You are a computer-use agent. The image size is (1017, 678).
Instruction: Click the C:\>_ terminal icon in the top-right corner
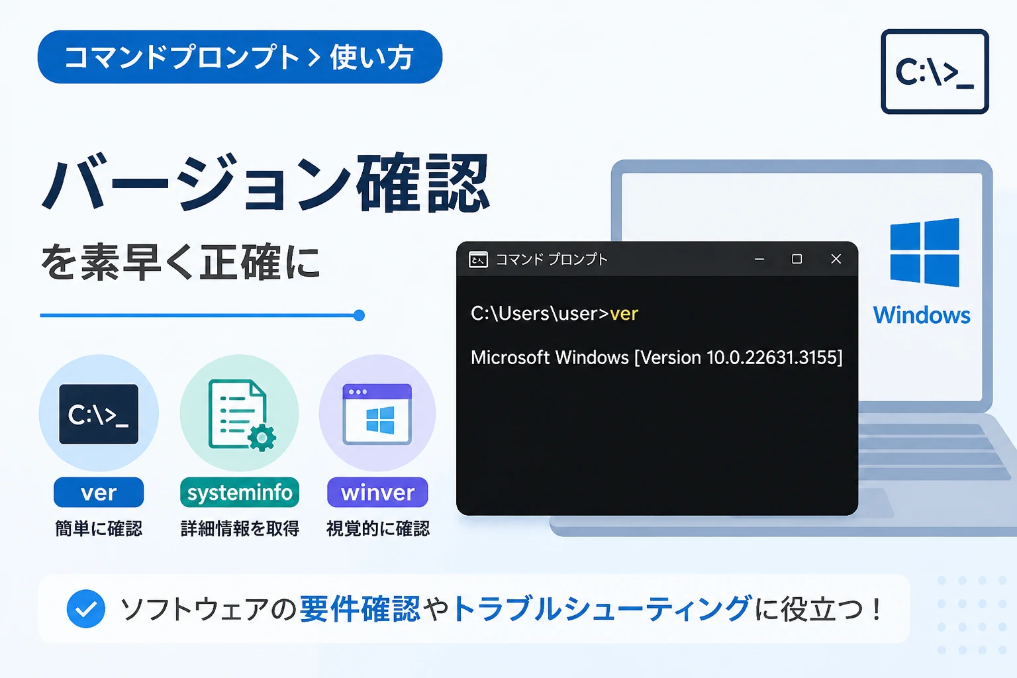click(934, 72)
